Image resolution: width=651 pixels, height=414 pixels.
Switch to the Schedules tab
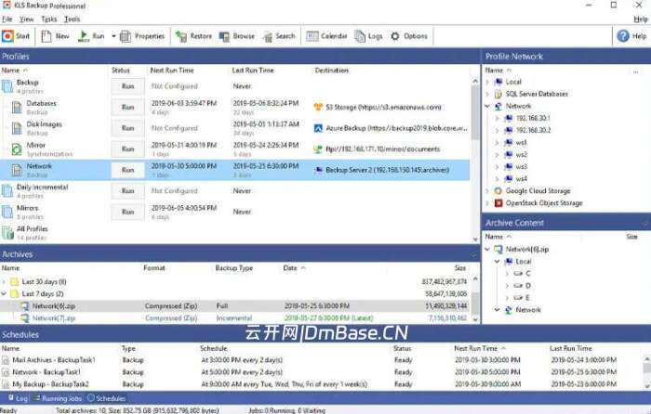pyautogui.click(x=106, y=398)
